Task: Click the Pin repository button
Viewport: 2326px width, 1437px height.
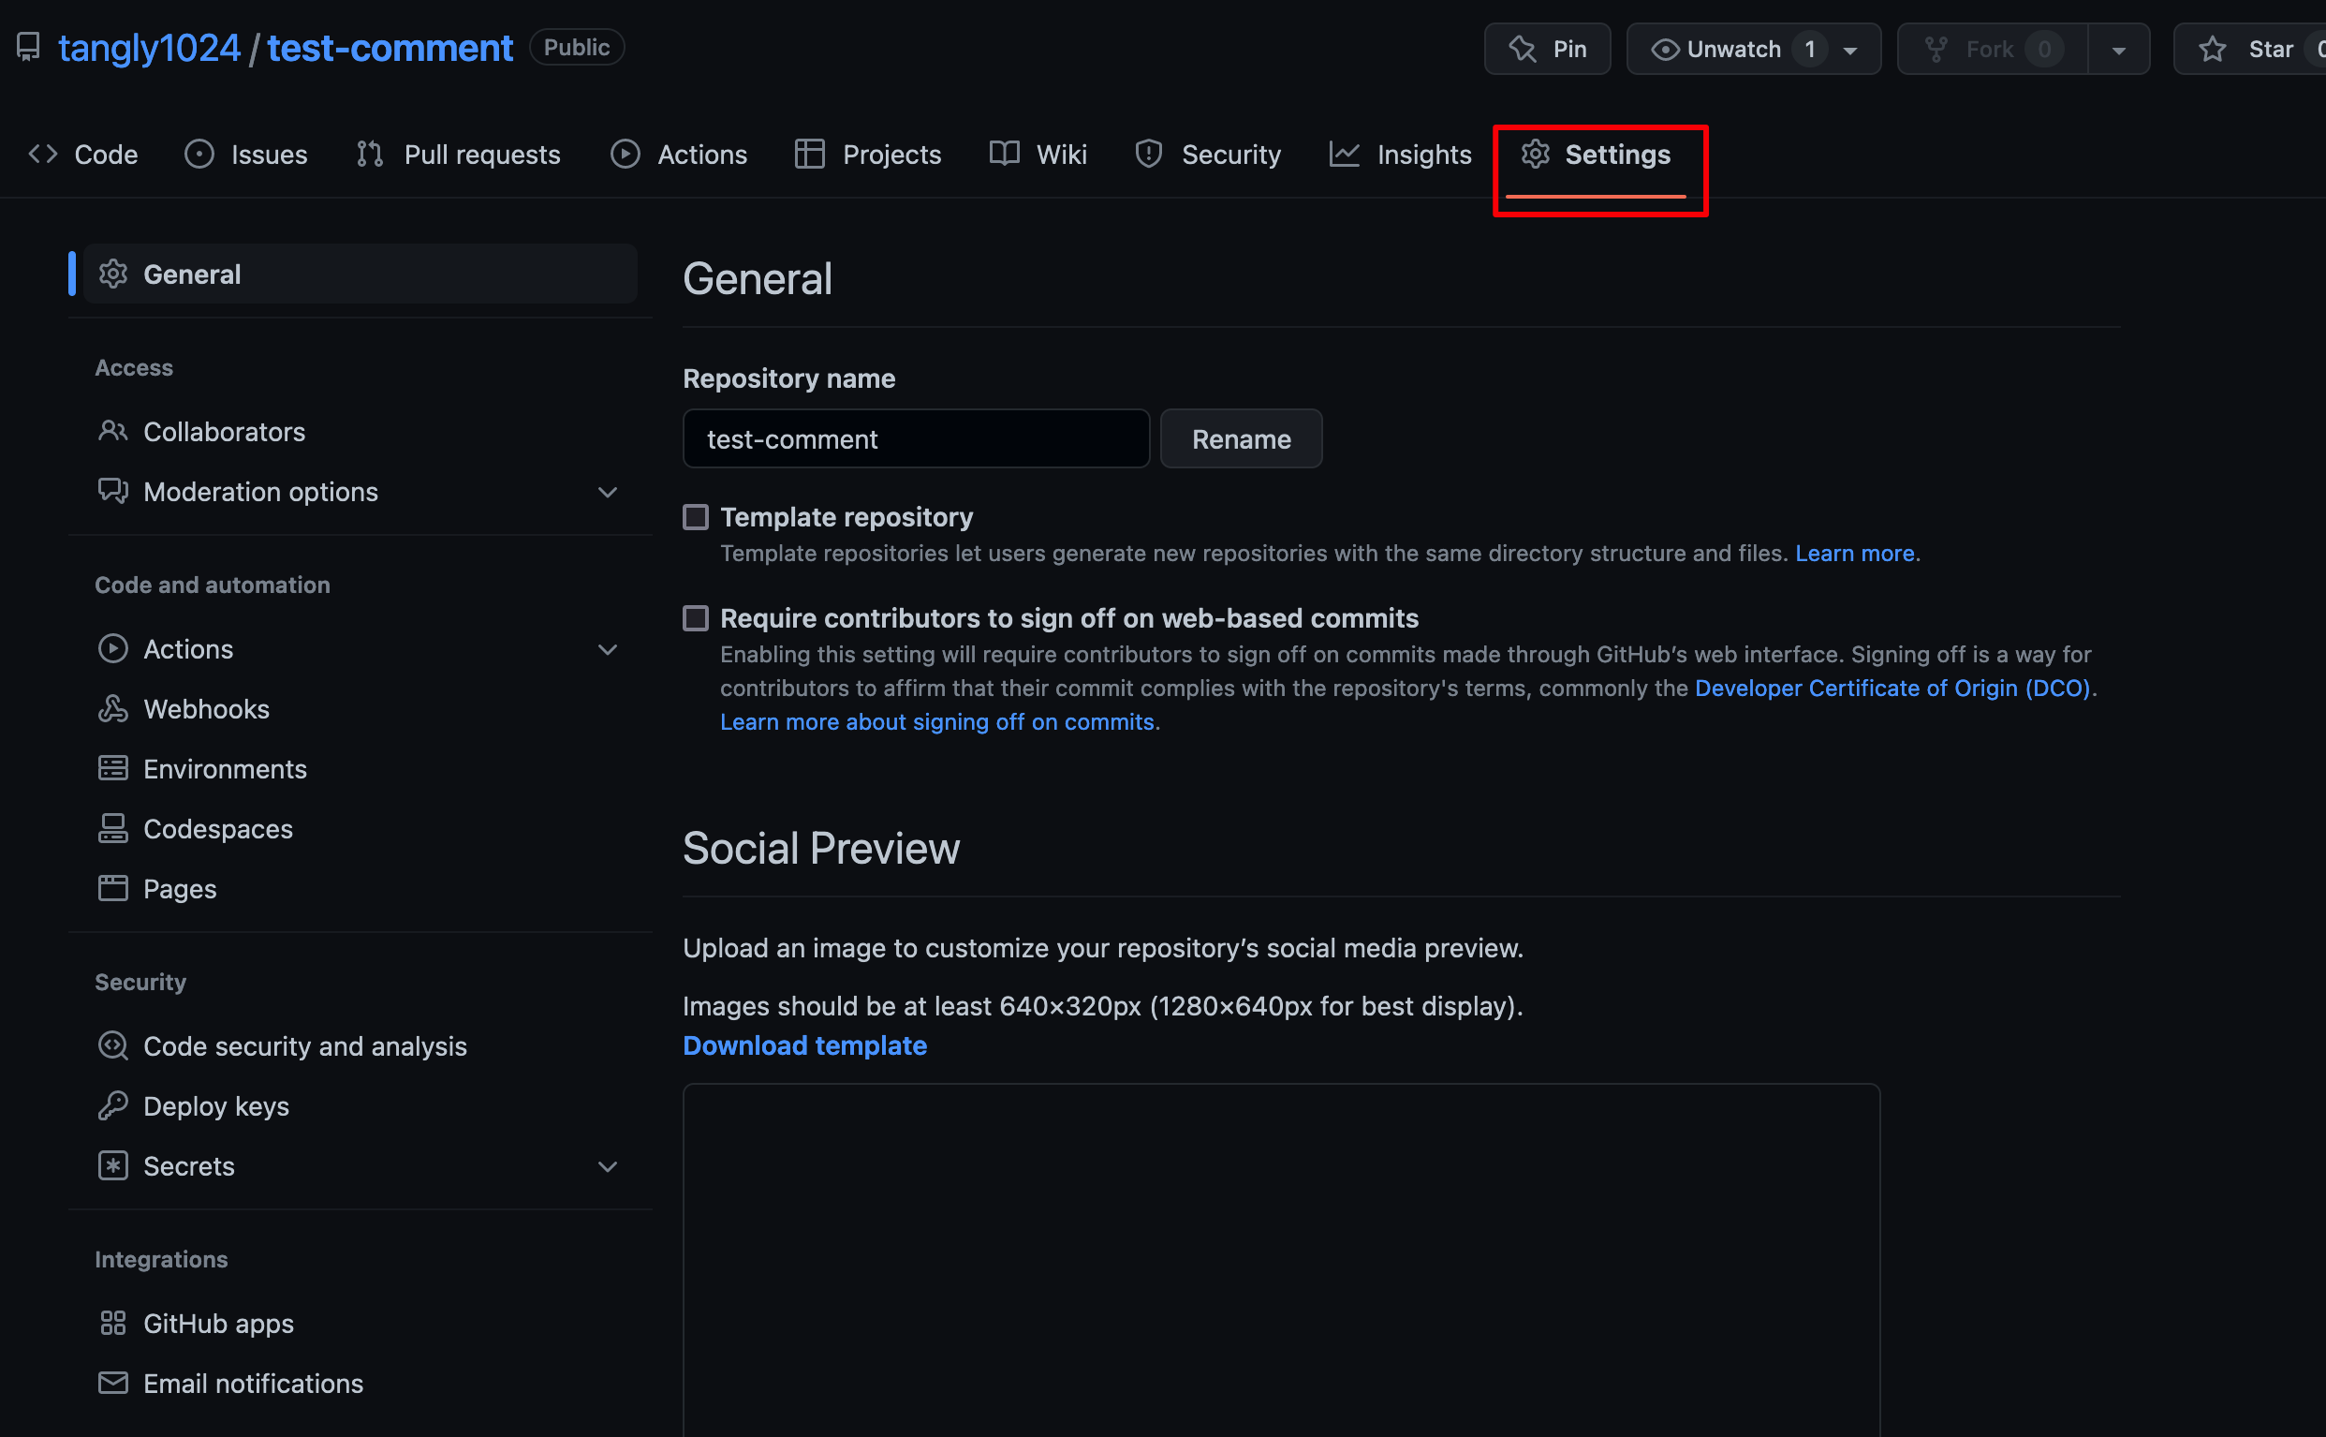Action: click(1547, 50)
